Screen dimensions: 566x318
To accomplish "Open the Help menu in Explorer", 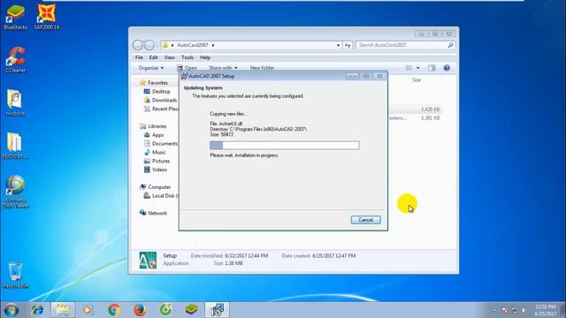I will 205,57.
